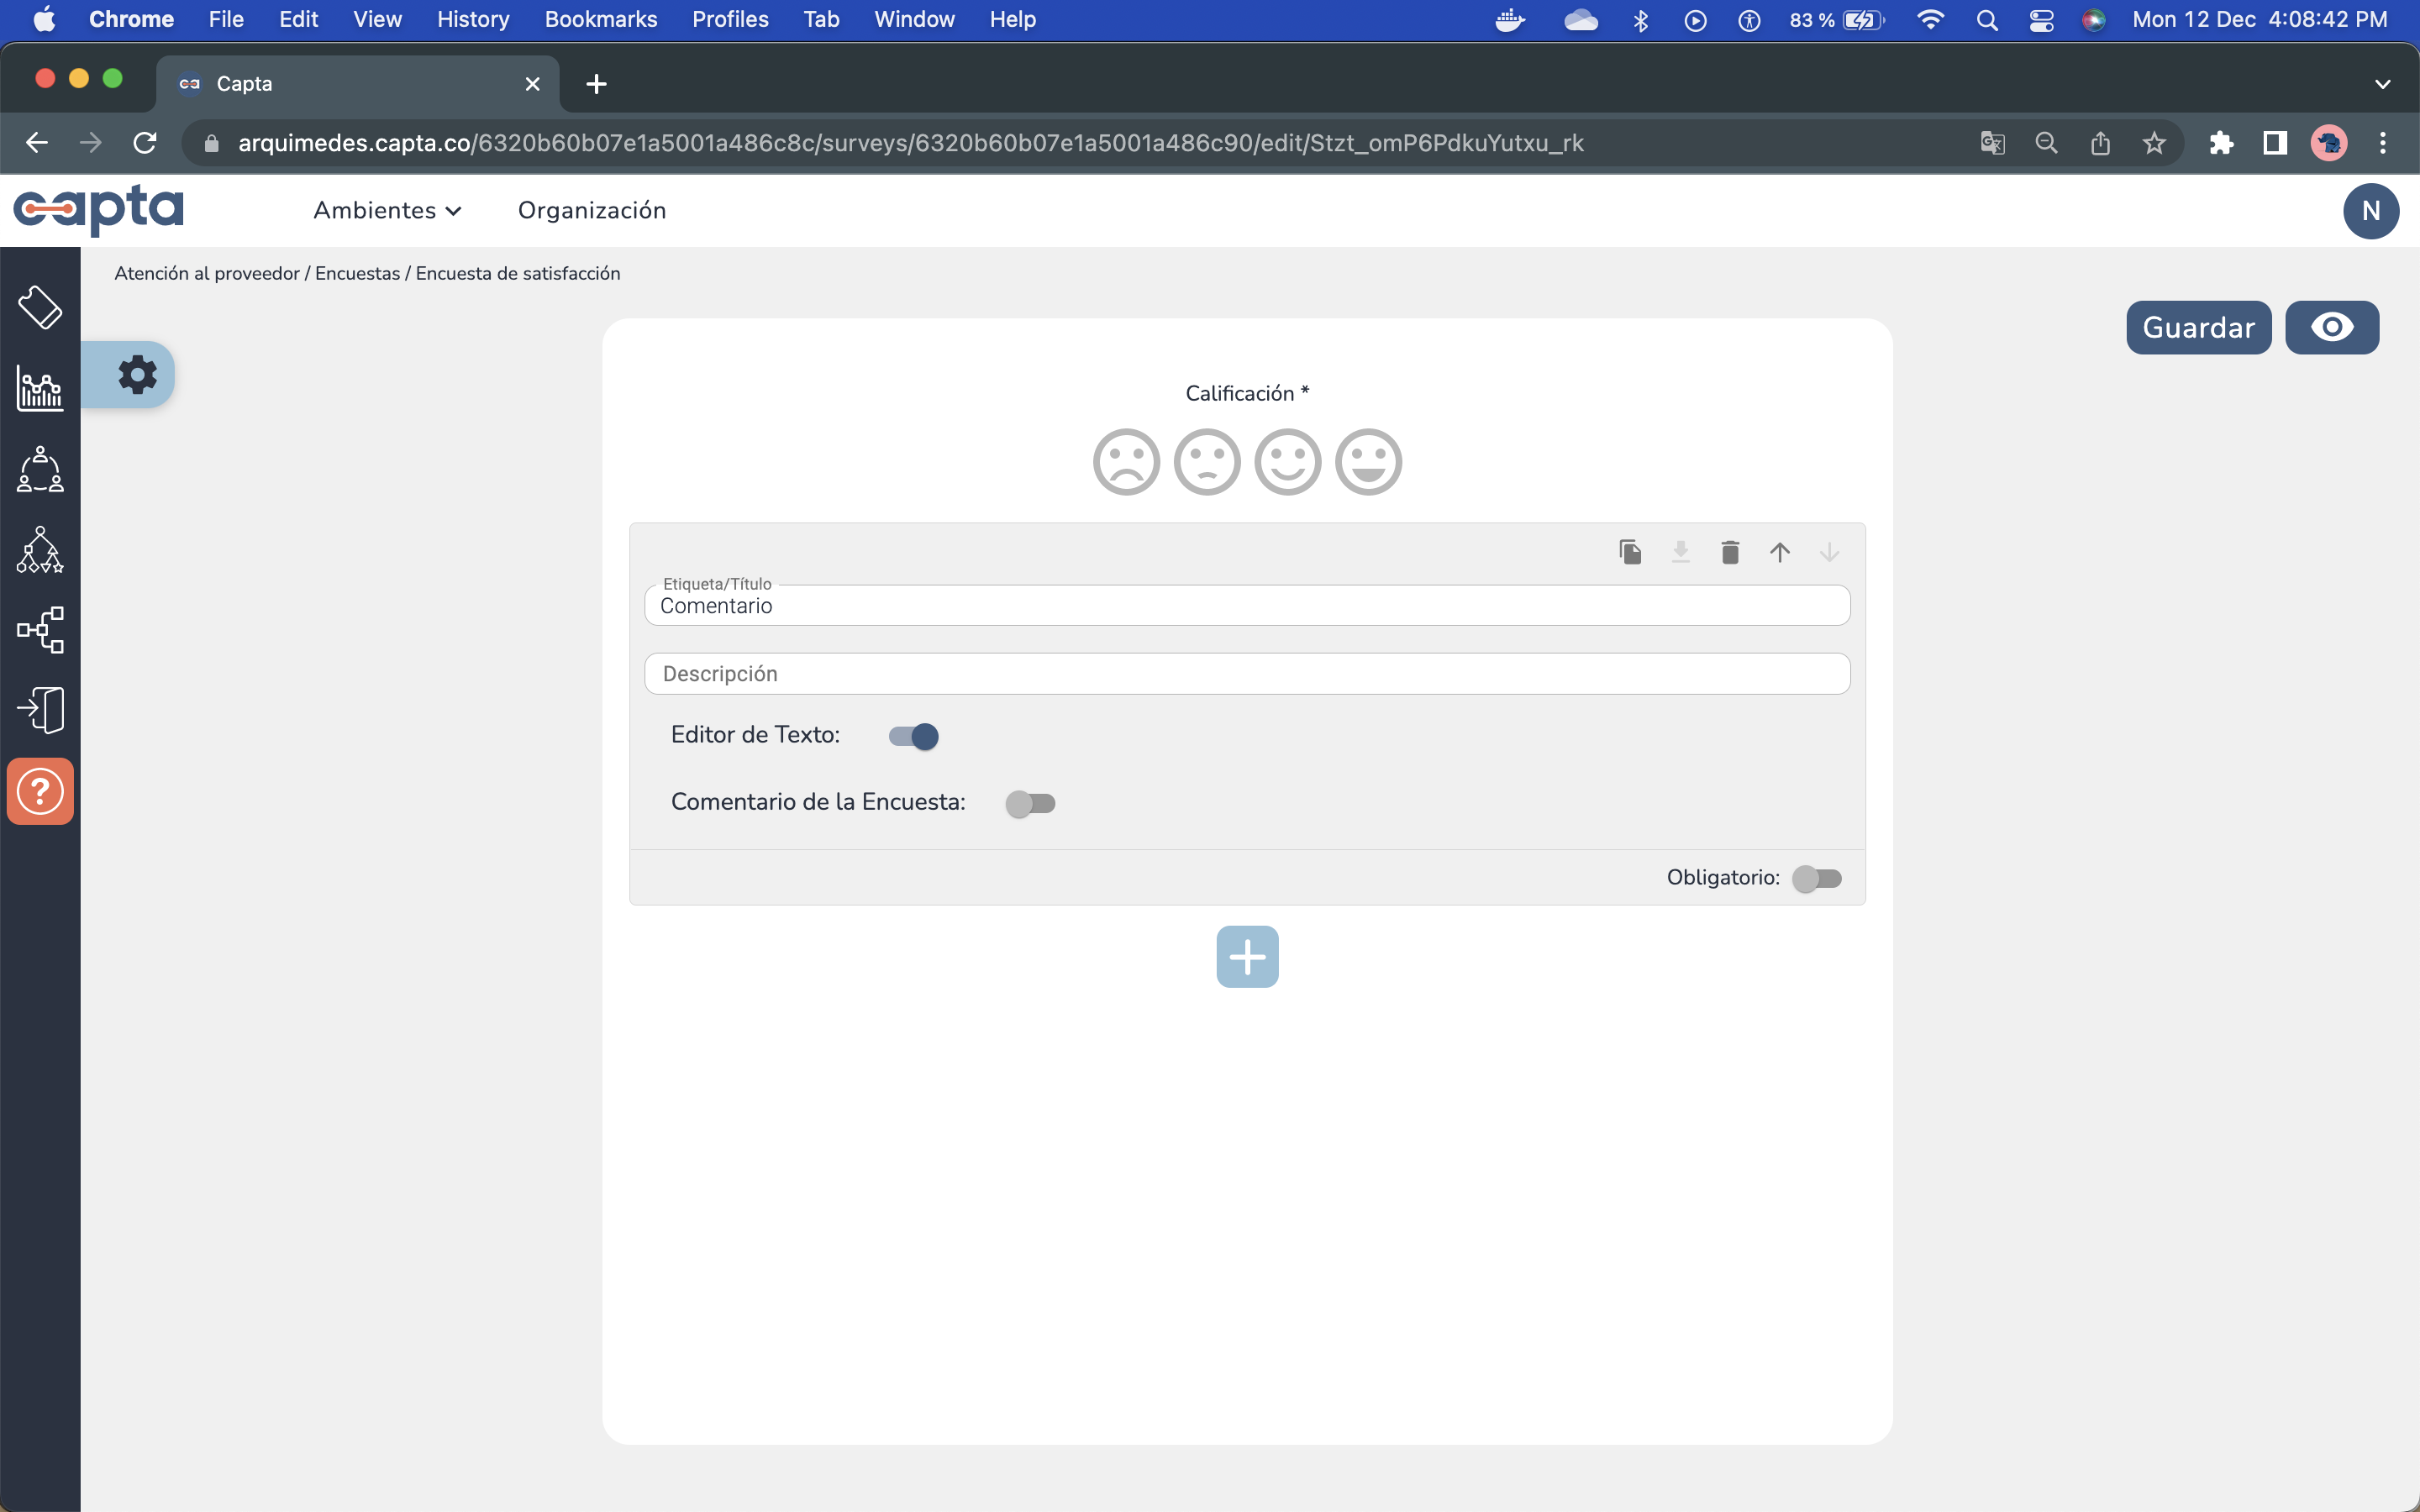Expand the Ambientes dropdown
The height and width of the screenshot is (1512, 2420).
[x=387, y=210]
